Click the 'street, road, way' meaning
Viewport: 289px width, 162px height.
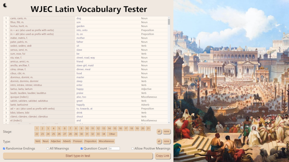point(107,58)
